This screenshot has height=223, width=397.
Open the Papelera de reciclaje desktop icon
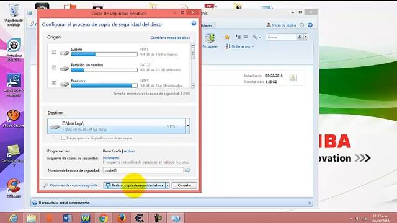(14, 15)
